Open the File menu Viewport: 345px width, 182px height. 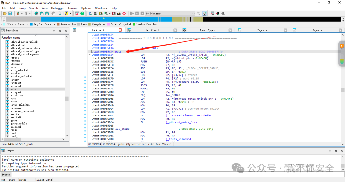pyautogui.click(x=4, y=8)
